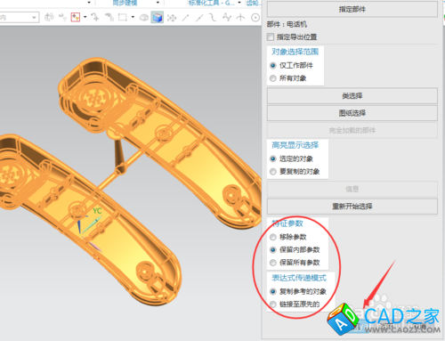Click the red-bordered selection filter icon

tap(76, 17)
